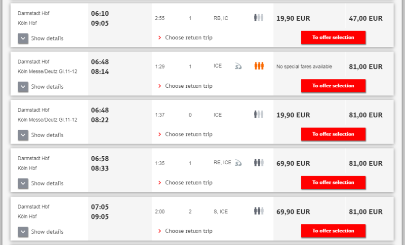Click occupancy icon for 06:58 connection
This screenshot has width=405, height=245.
coord(259,163)
